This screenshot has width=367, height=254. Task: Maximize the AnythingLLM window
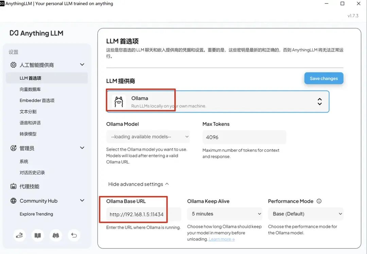[x=343, y=3]
